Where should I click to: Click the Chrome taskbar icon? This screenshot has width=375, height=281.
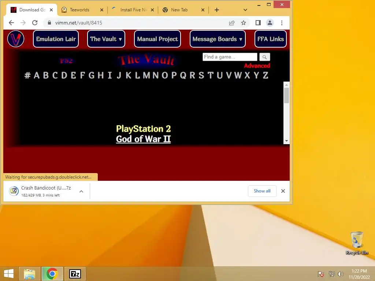tap(52, 274)
